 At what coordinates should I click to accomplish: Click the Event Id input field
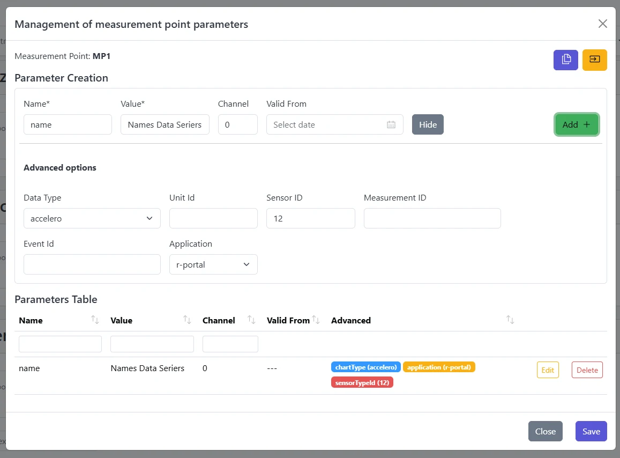click(x=91, y=264)
